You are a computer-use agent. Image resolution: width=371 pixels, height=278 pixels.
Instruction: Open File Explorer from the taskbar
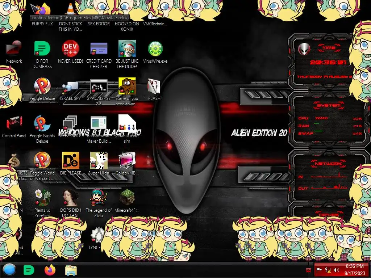(71, 270)
